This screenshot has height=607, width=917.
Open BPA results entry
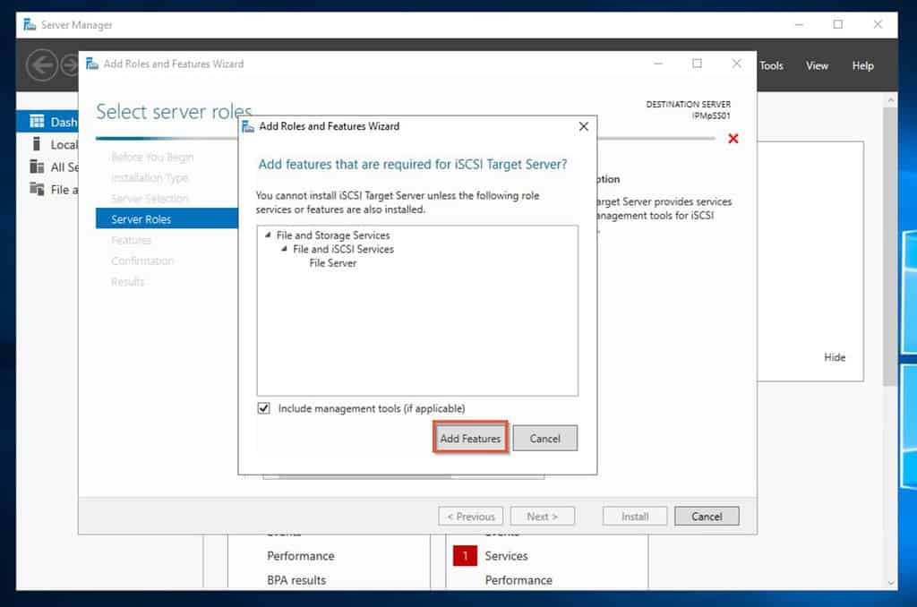296,580
